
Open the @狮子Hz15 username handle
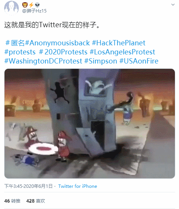[x=34, y=11]
